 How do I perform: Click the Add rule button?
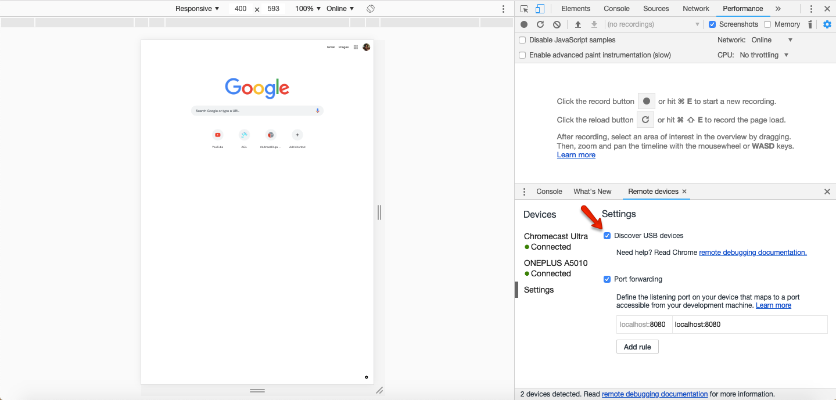pyautogui.click(x=637, y=347)
